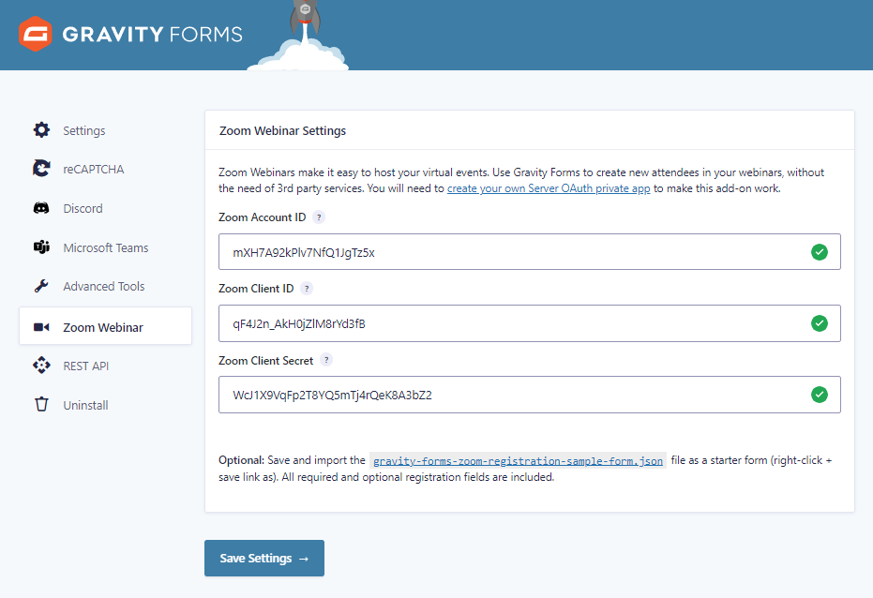Download the gravity-forms-zoom-registration-sample-form.json file
The width and height of the screenshot is (873, 598).
pos(519,460)
